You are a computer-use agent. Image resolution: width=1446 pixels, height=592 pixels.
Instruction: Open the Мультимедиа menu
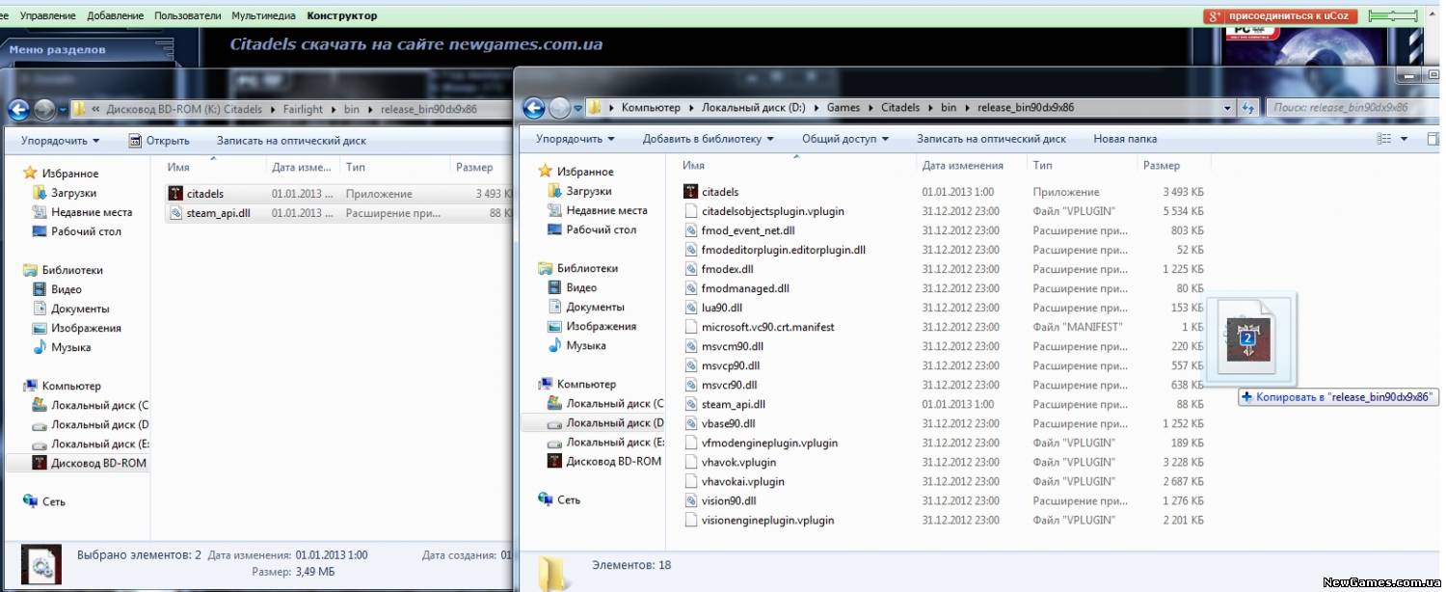(263, 15)
